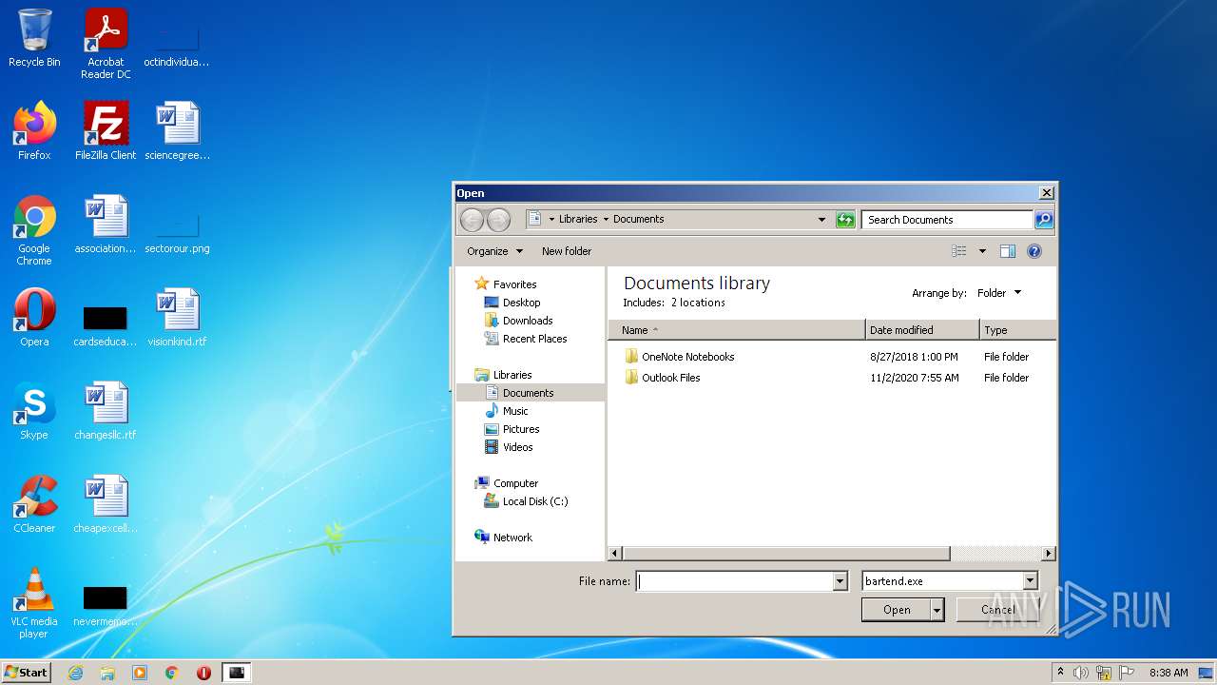Sort by the Date modified column
Image resolution: width=1217 pixels, height=685 pixels.
click(922, 330)
